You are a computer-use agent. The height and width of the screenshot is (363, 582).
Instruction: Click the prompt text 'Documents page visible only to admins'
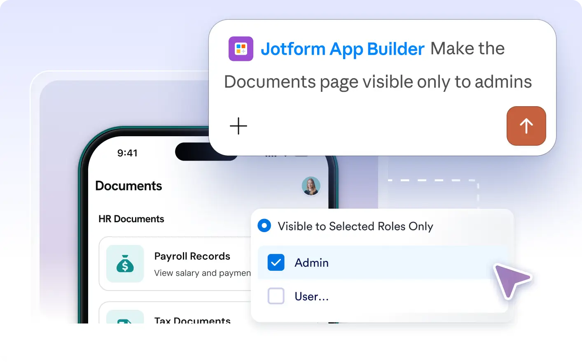[x=378, y=82]
